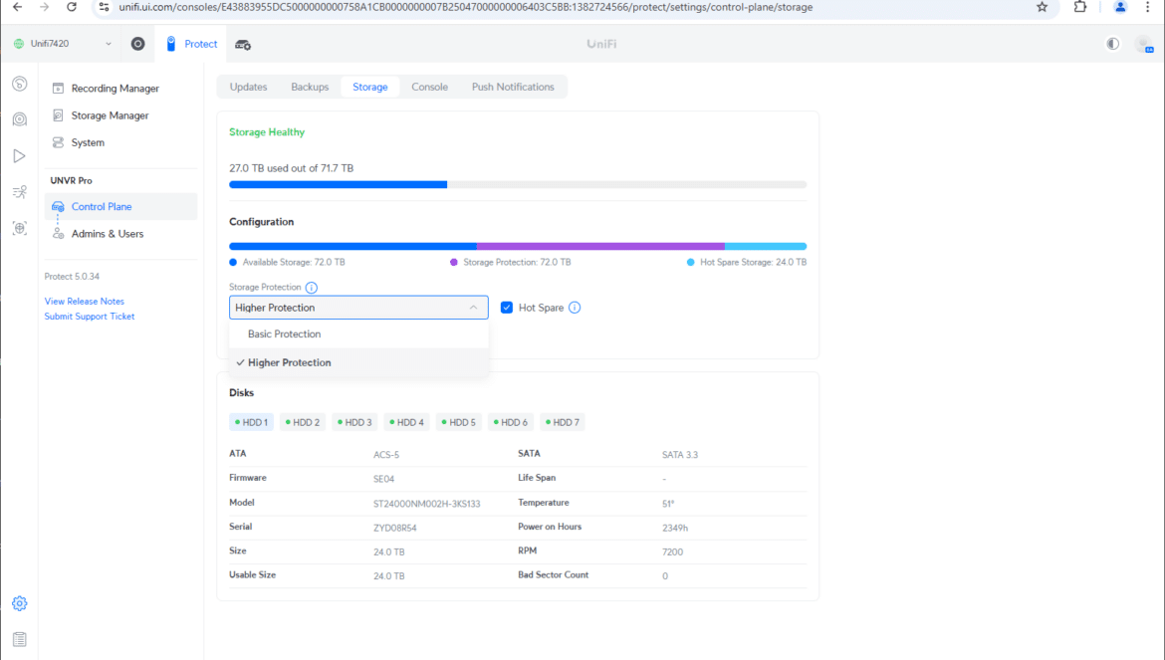
Task: Open the car-shaped application icon beside Protect
Action: pos(243,45)
